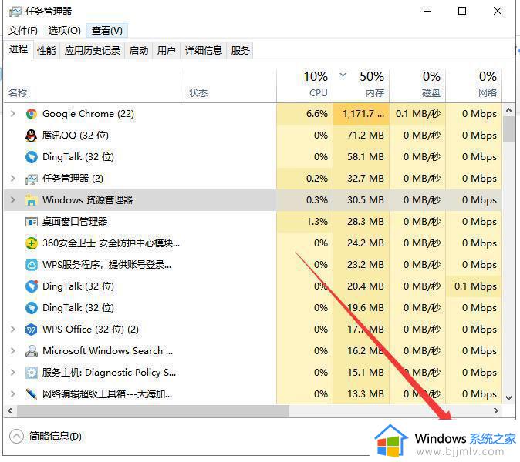Viewport: 520px width, 462px height.
Task: Switch to the 用户 tab
Action: [x=166, y=51]
